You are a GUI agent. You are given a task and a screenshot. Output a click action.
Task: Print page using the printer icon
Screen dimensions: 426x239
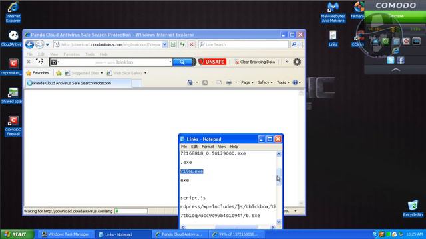point(229,82)
